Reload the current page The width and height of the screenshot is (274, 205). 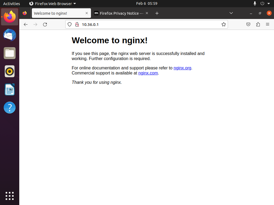coord(45,24)
